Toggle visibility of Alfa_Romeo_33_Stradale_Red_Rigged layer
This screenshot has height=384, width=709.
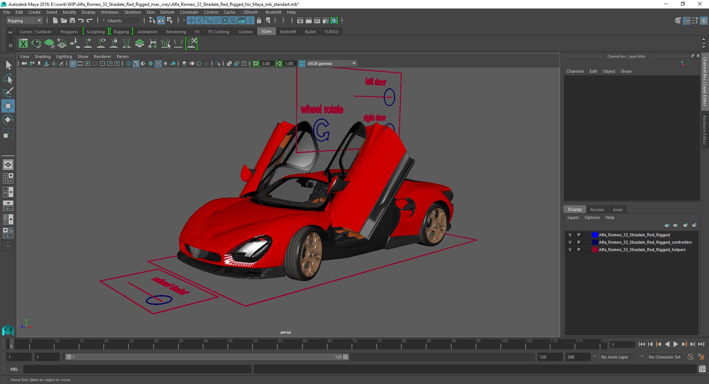pos(570,235)
